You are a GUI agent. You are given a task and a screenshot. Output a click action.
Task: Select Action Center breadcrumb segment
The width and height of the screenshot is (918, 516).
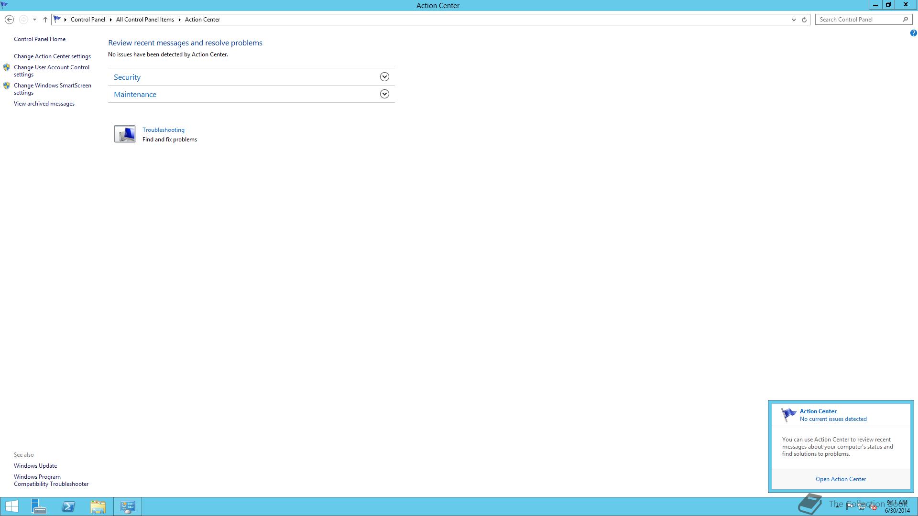pyautogui.click(x=202, y=20)
